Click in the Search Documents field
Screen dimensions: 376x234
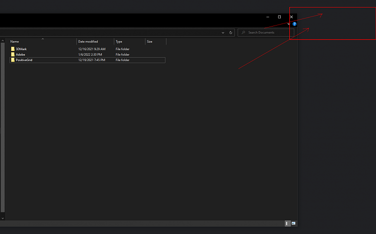coord(266,33)
